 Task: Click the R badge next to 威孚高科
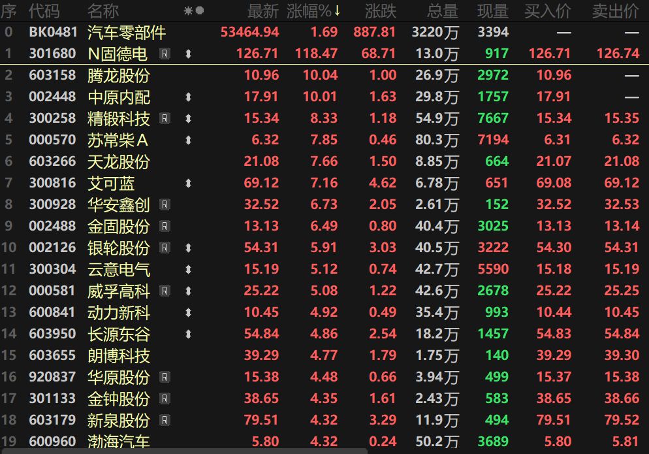[x=165, y=291]
